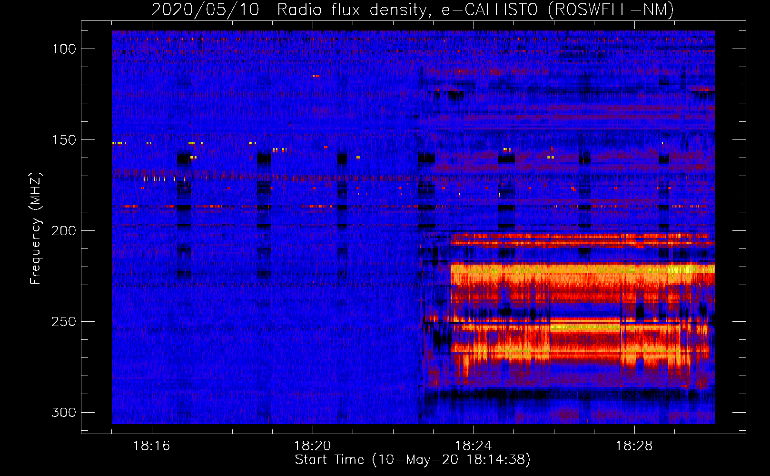Click the 200 frequency tick label

pos(64,231)
